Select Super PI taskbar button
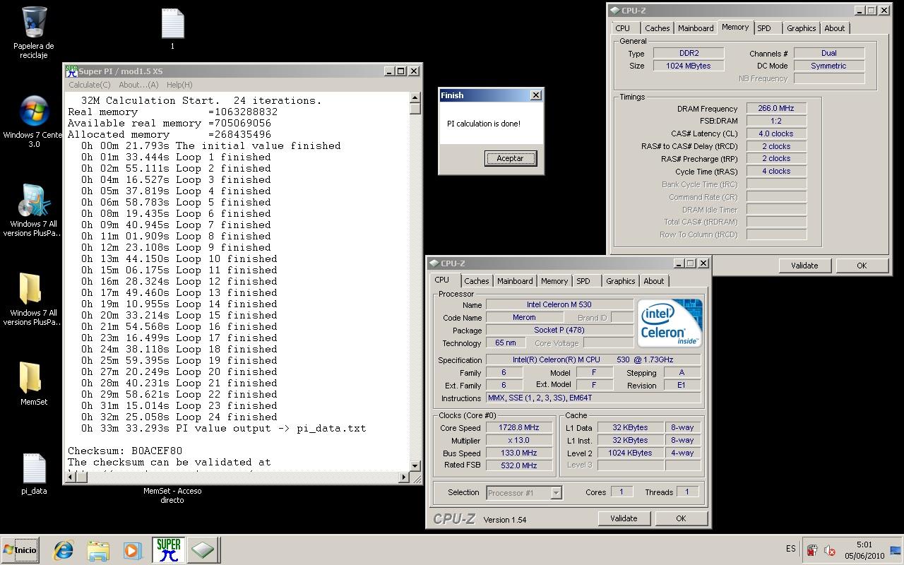This screenshot has width=904, height=565. pyautogui.click(x=169, y=549)
